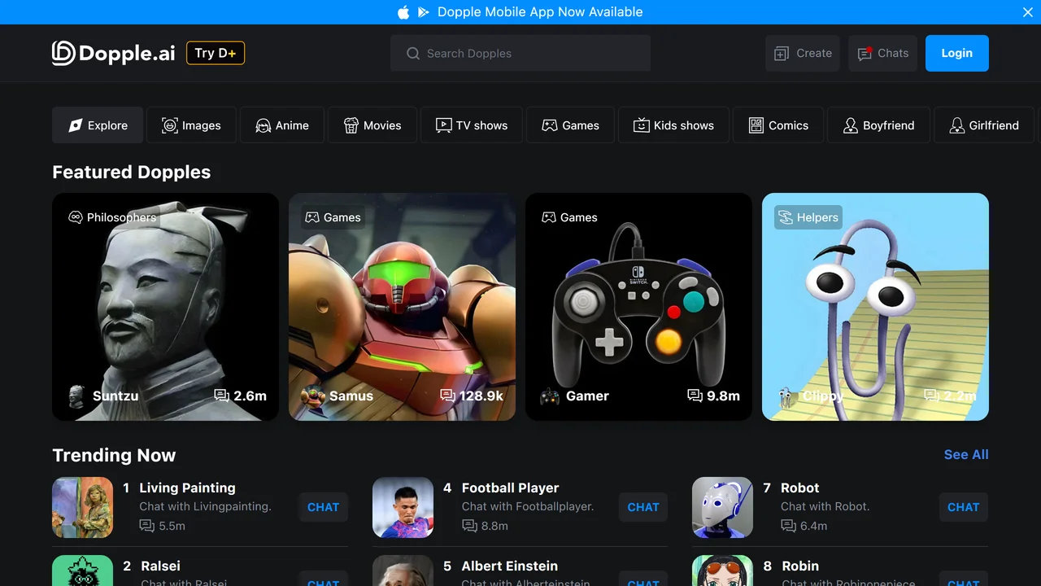Open the Football Player avatar thumbnail
Viewport: 1041px width, 586px height.
(403, 507)
